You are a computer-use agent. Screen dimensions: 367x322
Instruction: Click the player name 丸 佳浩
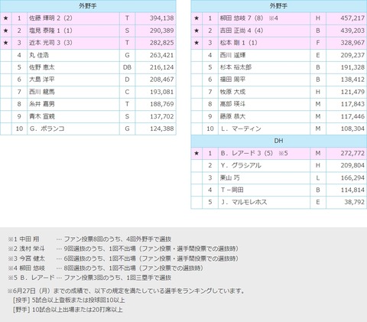(x=39, y=55)
